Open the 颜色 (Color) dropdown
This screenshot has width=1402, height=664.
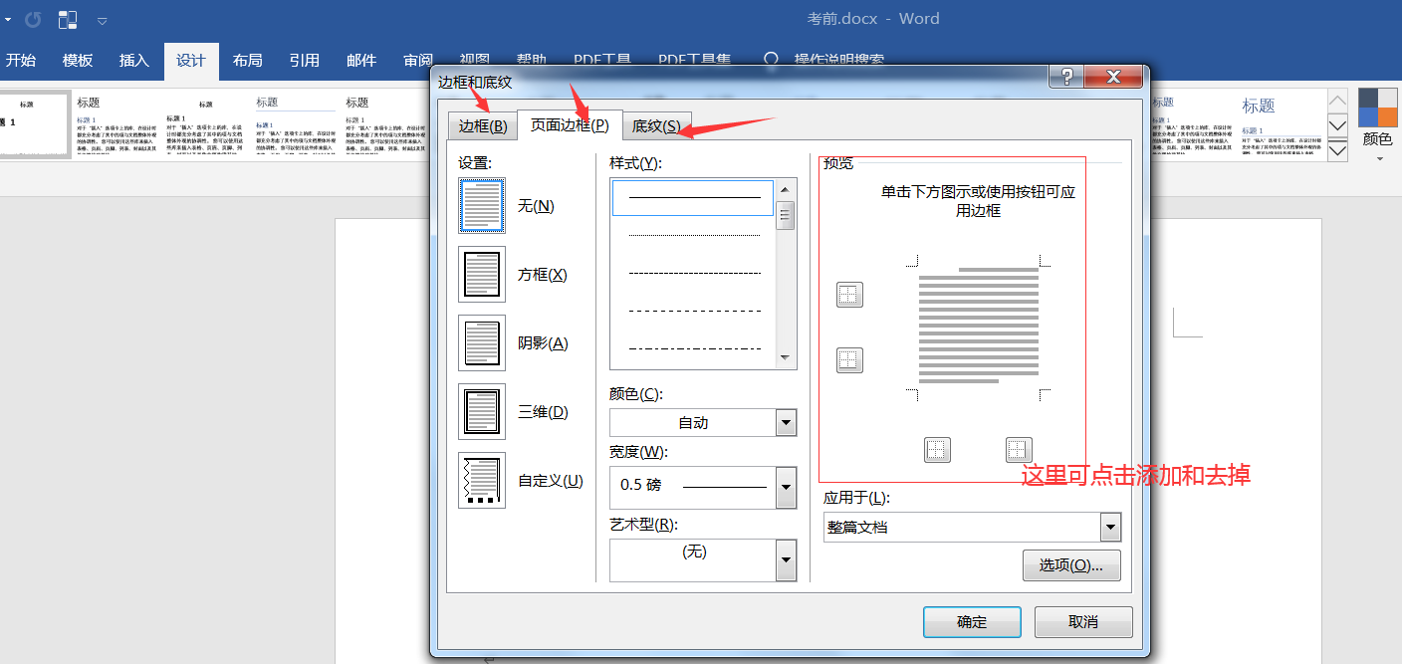tap(786, 422)
